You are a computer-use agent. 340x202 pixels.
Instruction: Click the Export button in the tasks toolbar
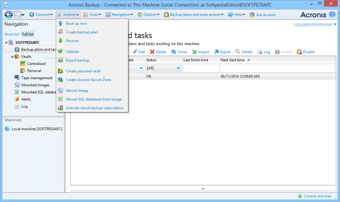[223, 52]
